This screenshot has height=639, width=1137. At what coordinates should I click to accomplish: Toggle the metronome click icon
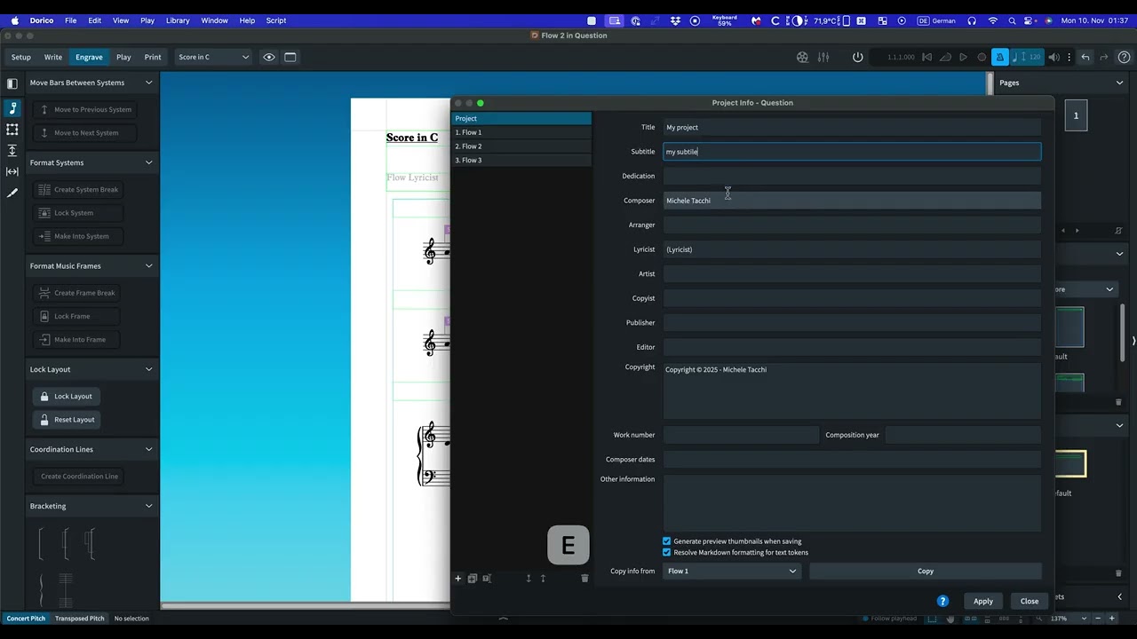tap(1000, 57)
